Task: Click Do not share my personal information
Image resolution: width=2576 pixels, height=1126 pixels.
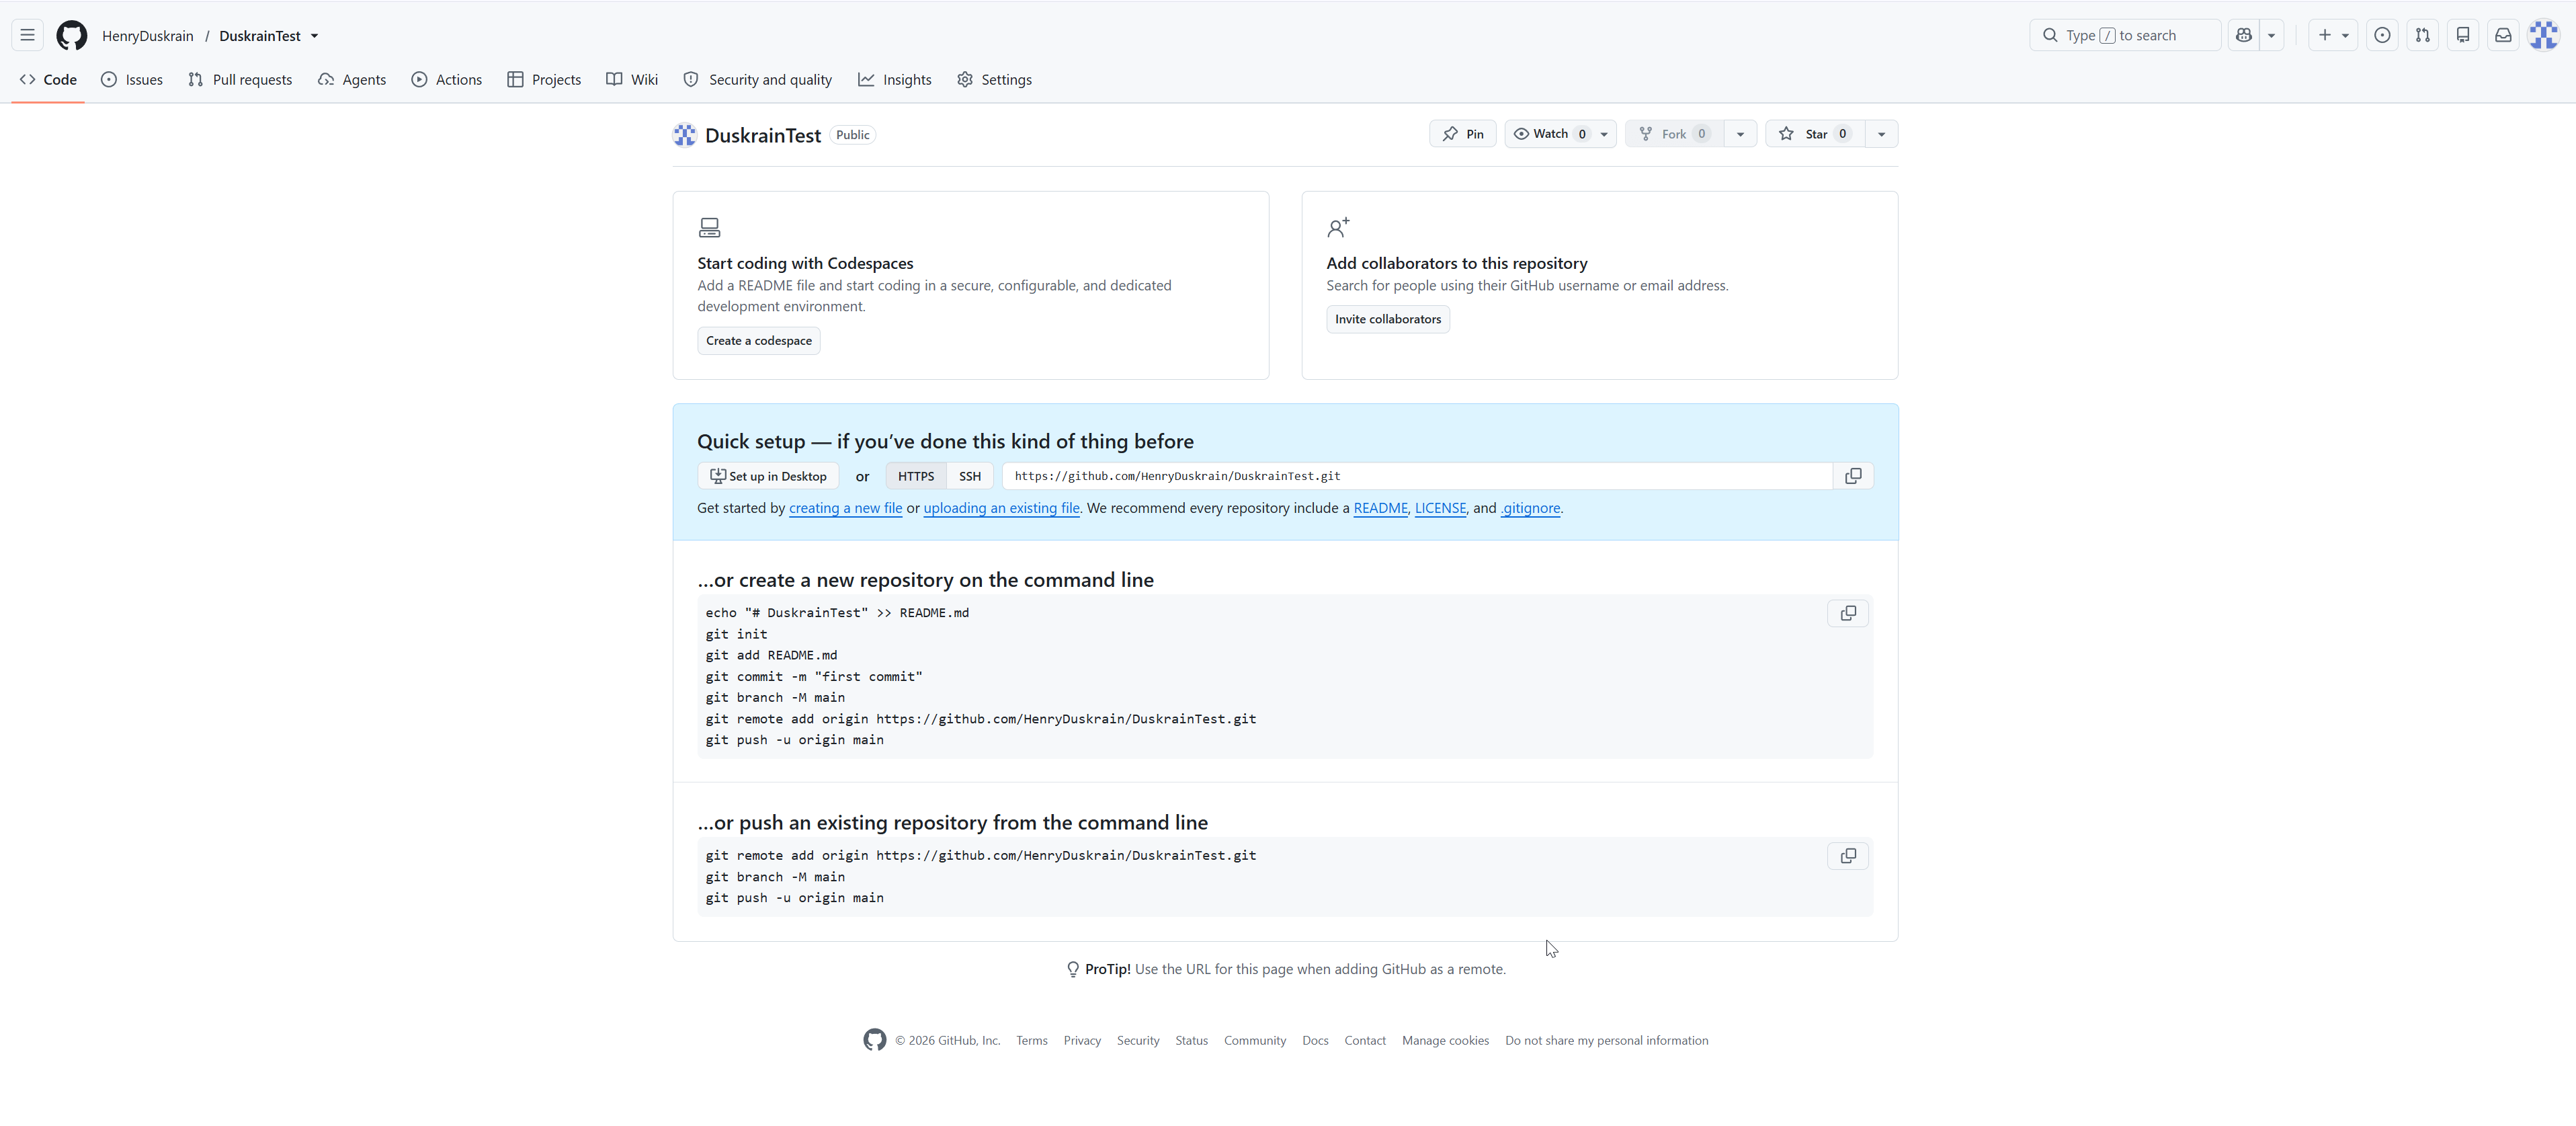Action: [x=1606, y=1040]
